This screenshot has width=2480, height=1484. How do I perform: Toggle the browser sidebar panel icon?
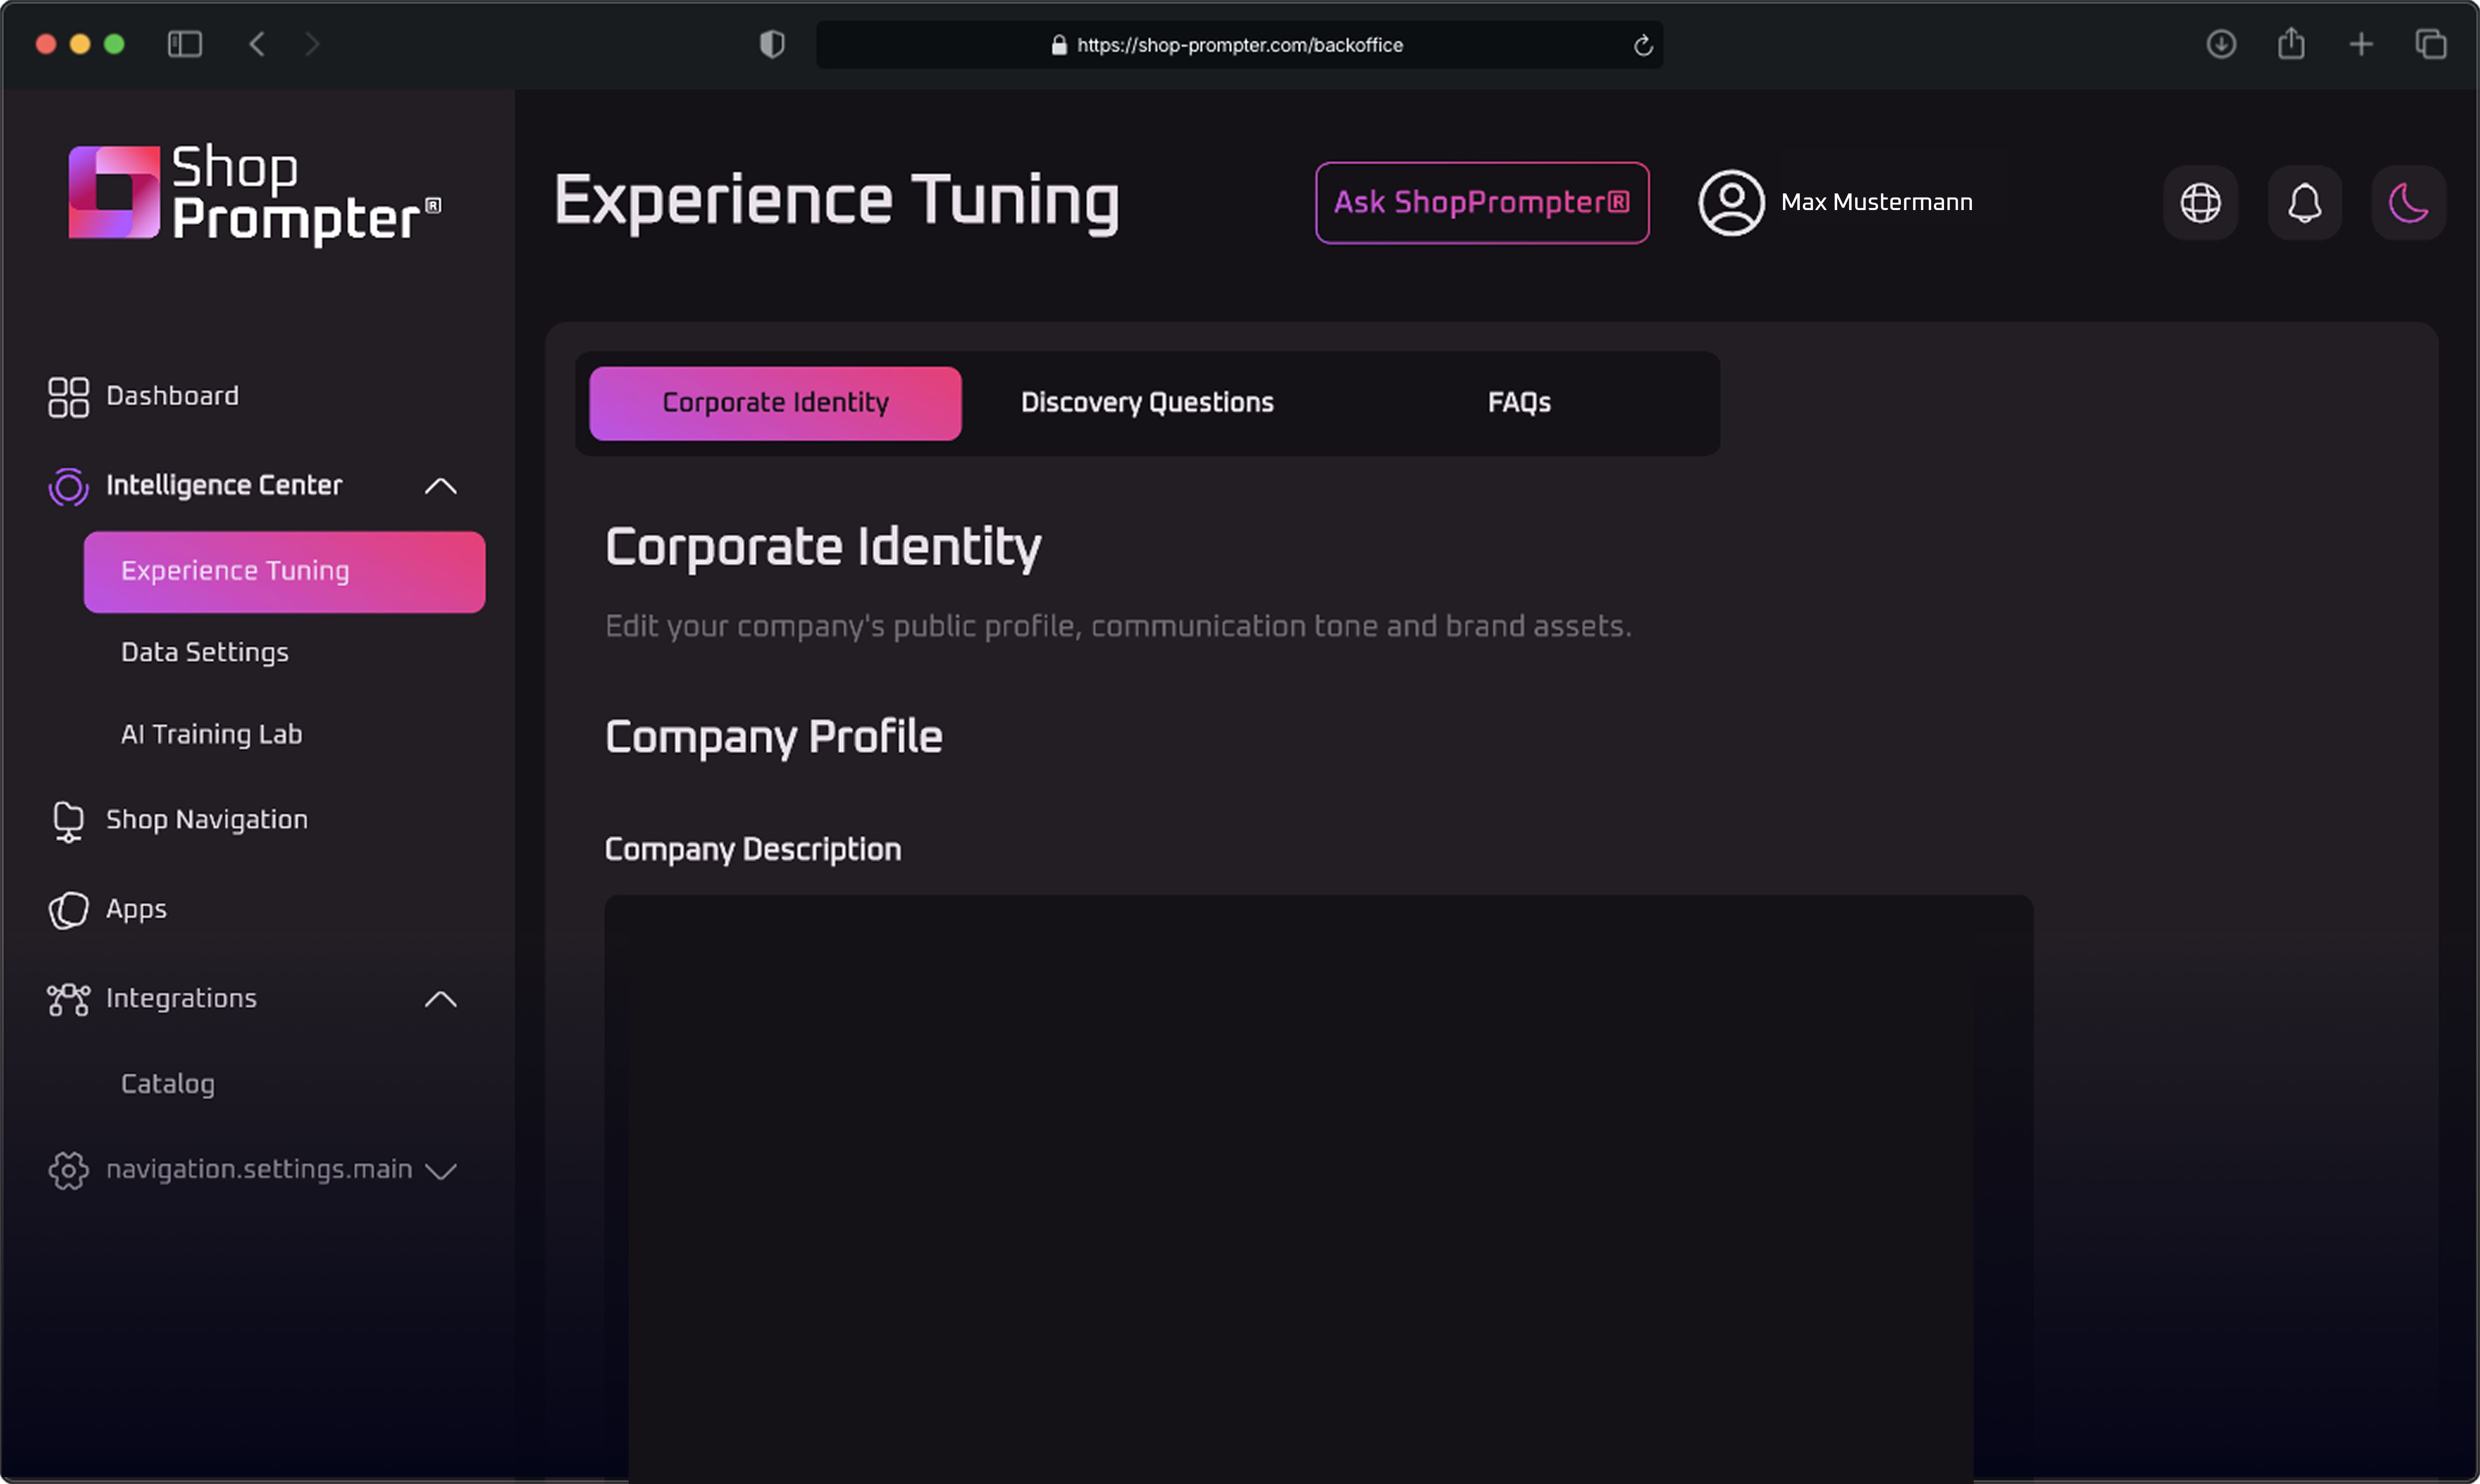tap(185, 44)
